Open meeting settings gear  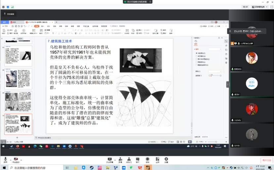click(x=166, y=160)
